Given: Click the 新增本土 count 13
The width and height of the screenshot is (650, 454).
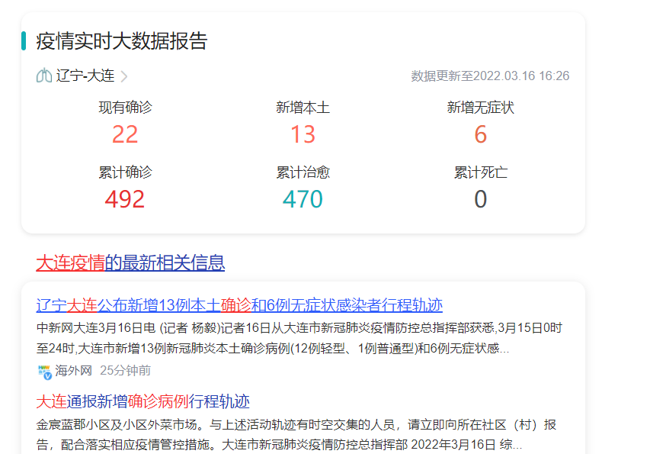Looking at the screenshot, I should tap(303, 135).
